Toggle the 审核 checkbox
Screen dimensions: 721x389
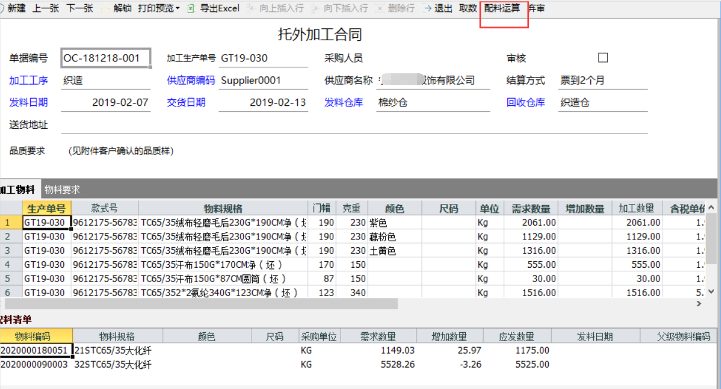click(x=603, y=58)
